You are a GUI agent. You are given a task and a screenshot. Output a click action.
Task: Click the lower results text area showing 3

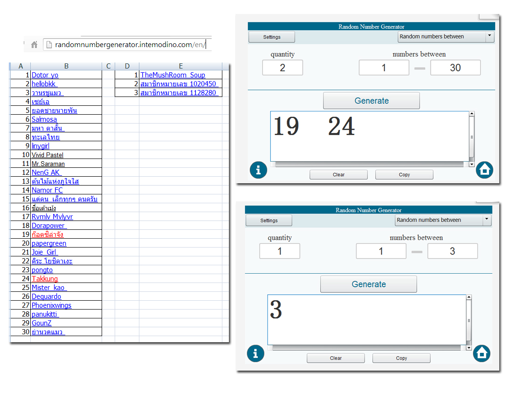pyautogui.click(x=366, y=320)
